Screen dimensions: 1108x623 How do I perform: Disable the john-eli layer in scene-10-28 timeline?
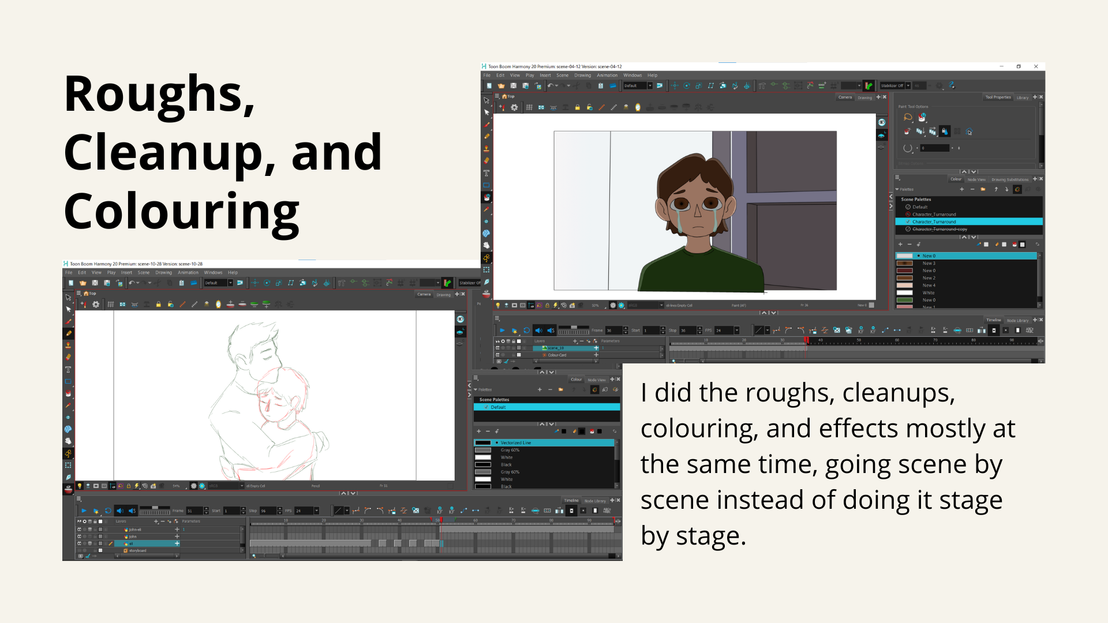pyautogui.click(x=80, y=530)
